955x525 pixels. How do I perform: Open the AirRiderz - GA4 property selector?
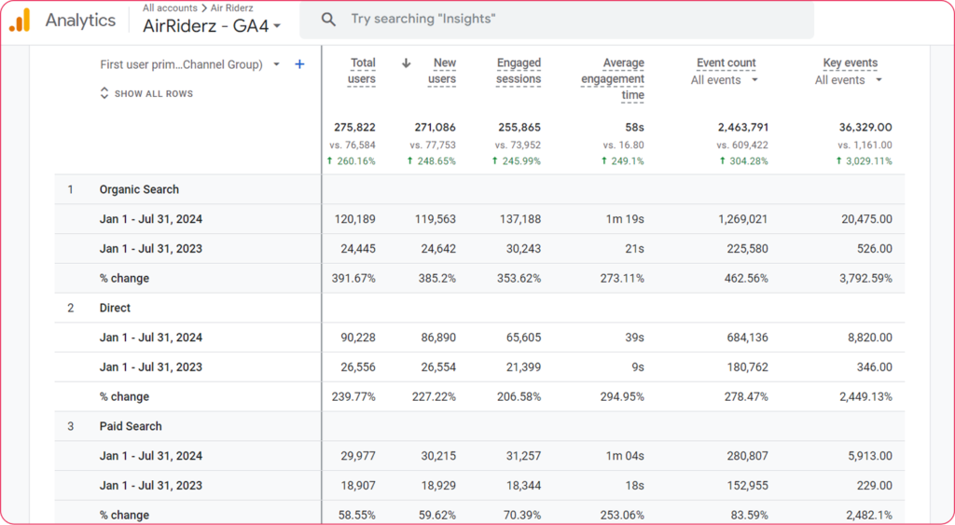coord(212,26)
